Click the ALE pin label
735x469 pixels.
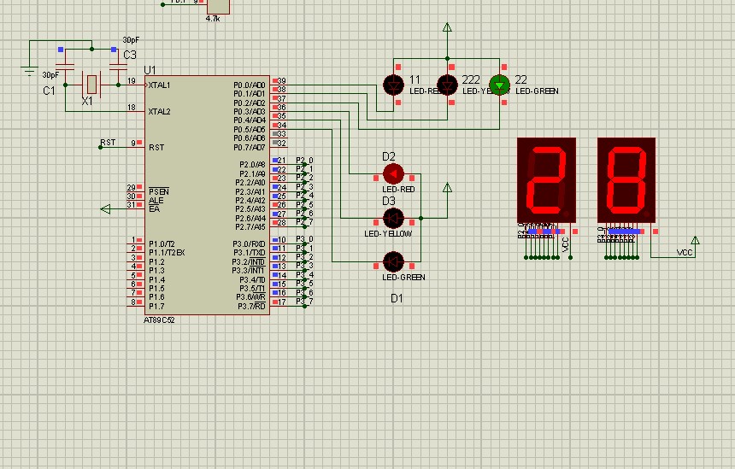point(156,201)
